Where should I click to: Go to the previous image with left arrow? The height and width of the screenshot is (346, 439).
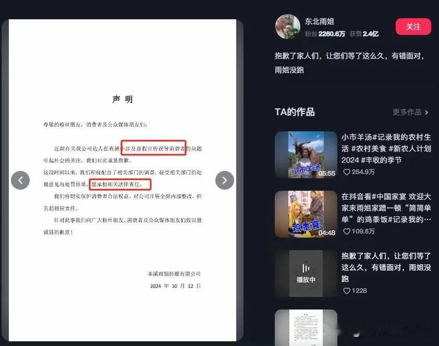(x=20, y=180)
